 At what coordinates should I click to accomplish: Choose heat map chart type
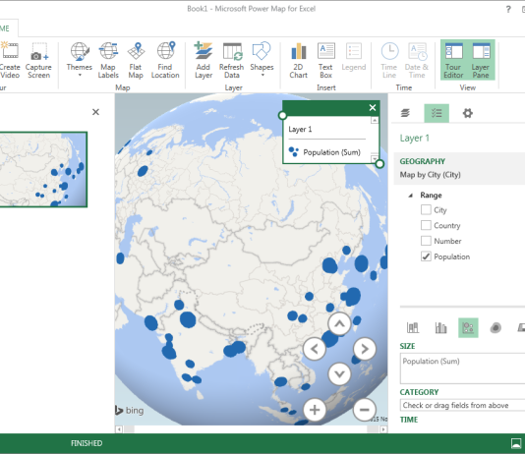(496, 327)
